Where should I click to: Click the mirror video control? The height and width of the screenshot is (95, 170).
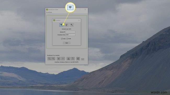68,59
